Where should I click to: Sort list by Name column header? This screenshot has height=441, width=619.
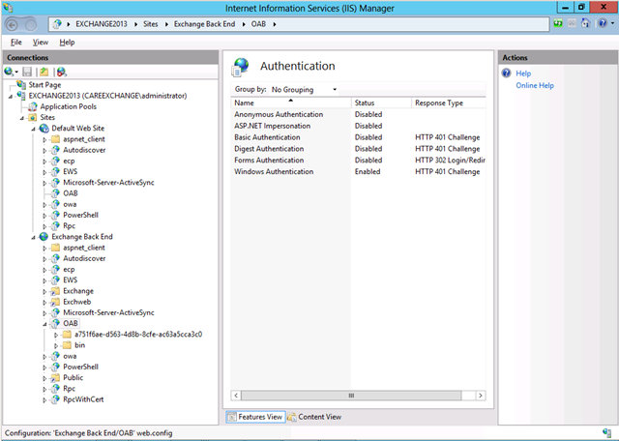[x=290, y=103]
